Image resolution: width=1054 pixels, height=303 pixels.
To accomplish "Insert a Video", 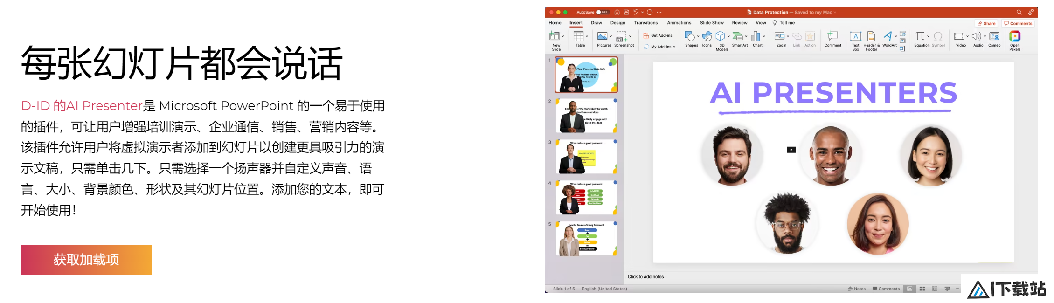I will click(x=960, y=39).
